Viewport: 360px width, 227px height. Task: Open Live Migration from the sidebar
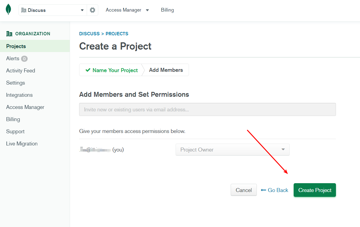[22, 143]
